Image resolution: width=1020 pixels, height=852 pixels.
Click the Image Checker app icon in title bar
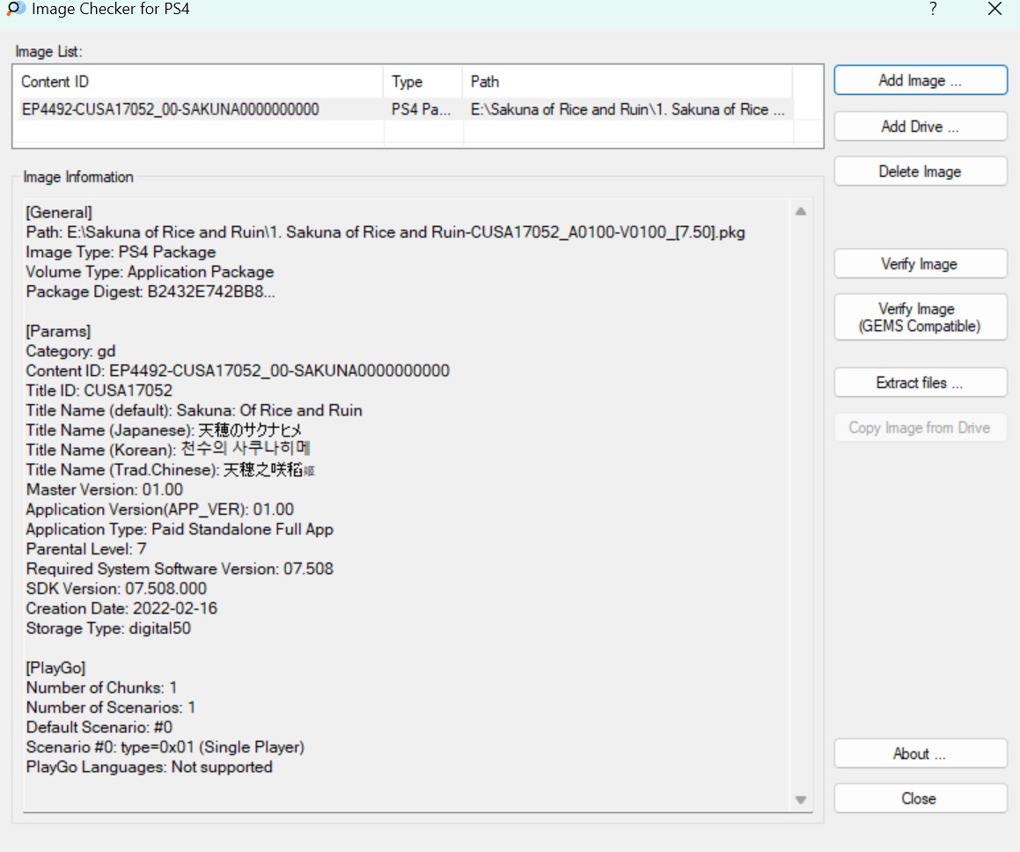pyautogui.click(x=15, y=9)
